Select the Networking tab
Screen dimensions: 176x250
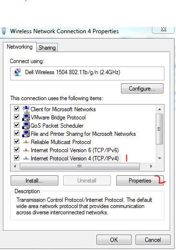(x=20, y=47)
